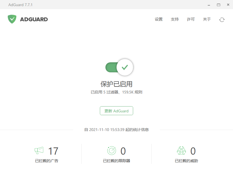Click the AdGuard green shield logo

tap(12, 19)
